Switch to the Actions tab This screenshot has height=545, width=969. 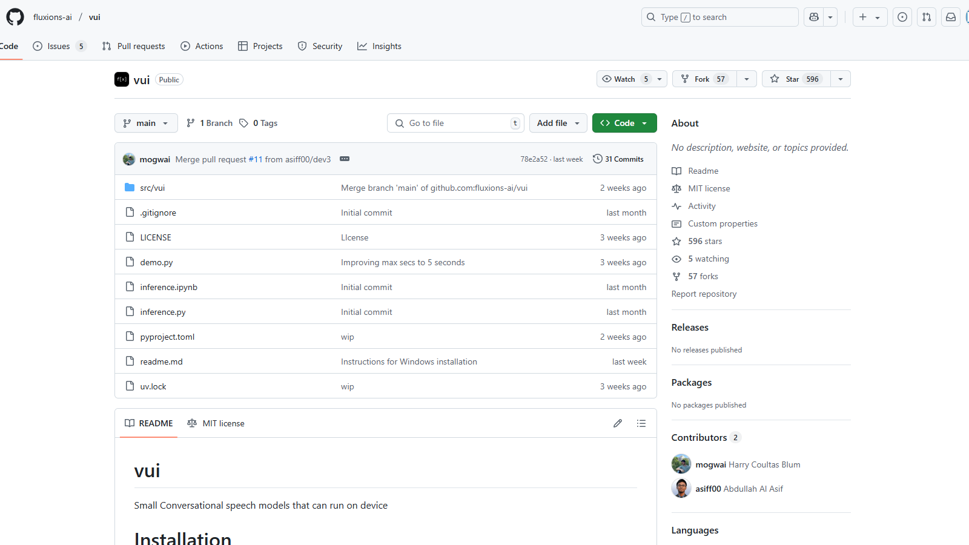(202, 46)
